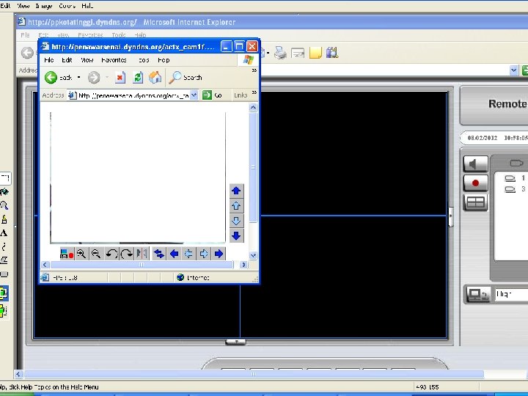Tilt camera fast up with solid arrow

pyautogui.click(x=236, y=191)
